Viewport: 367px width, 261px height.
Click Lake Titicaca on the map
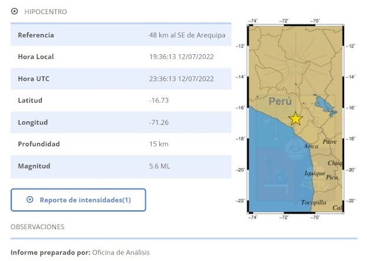point(325,105)
